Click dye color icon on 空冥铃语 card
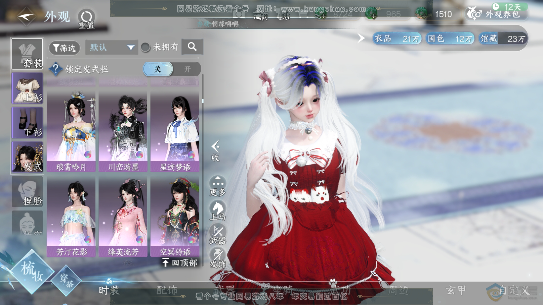This screenshot has width=543, height=305. (x=191, y=240)
